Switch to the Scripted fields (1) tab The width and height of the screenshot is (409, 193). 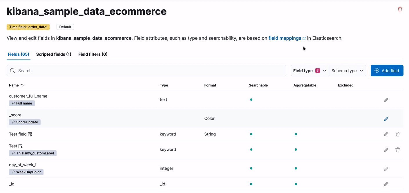click(x=54, y=54)
